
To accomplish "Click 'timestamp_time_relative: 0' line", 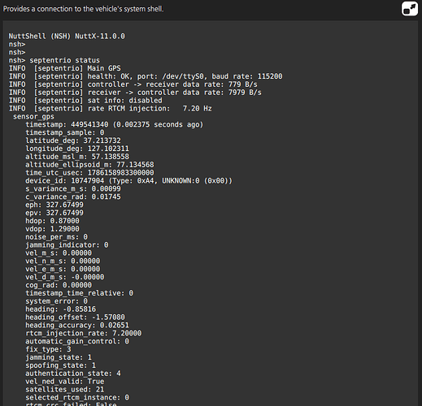I will pyautogui.click(x=79, y=293).
